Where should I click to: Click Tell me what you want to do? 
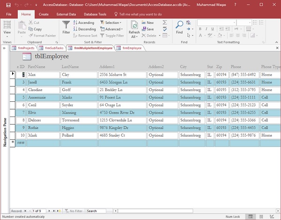140,14
